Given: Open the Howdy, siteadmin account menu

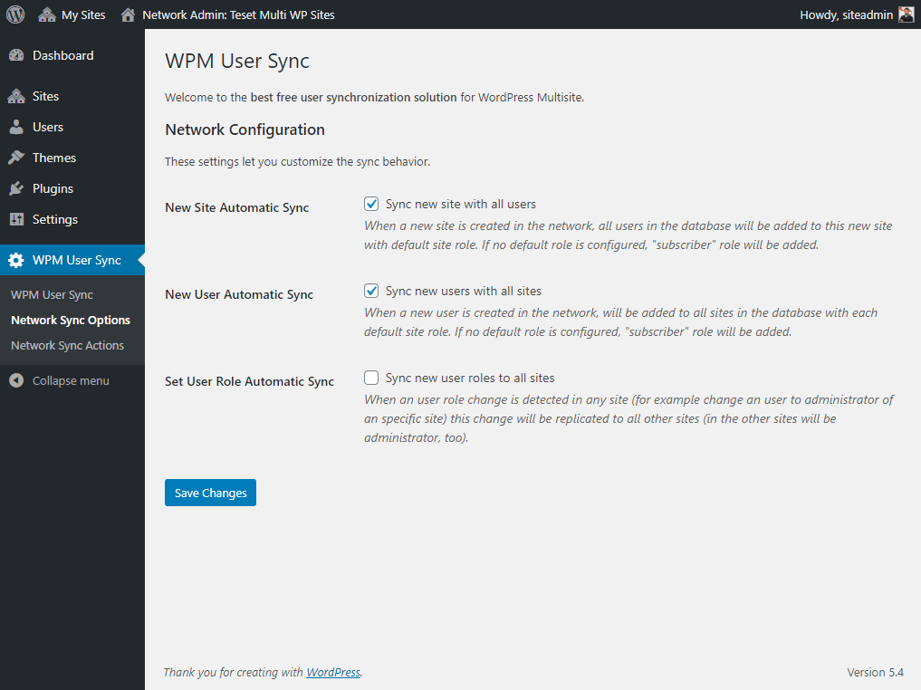Looking at the screenshot, I should 846,14.
